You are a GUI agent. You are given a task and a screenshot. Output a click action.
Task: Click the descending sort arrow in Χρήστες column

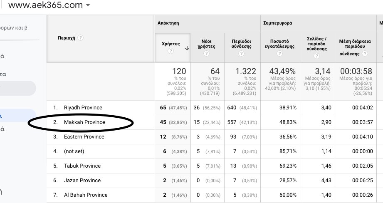(x=187, y=48)
